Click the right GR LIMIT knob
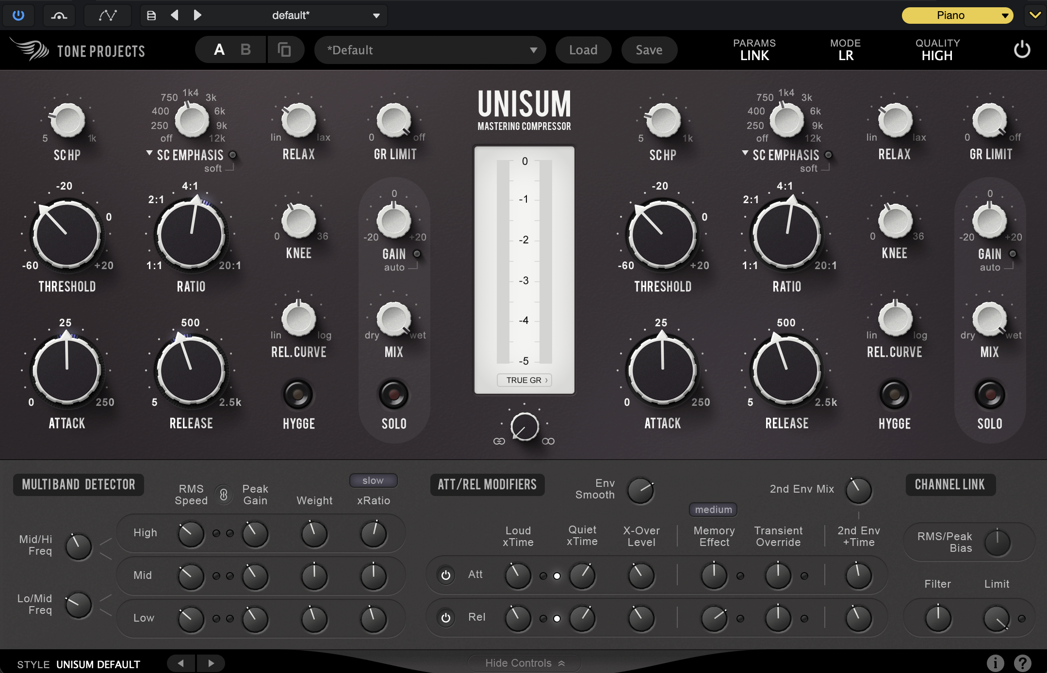This screenshot has height=673, width=1047. [990, 120]
